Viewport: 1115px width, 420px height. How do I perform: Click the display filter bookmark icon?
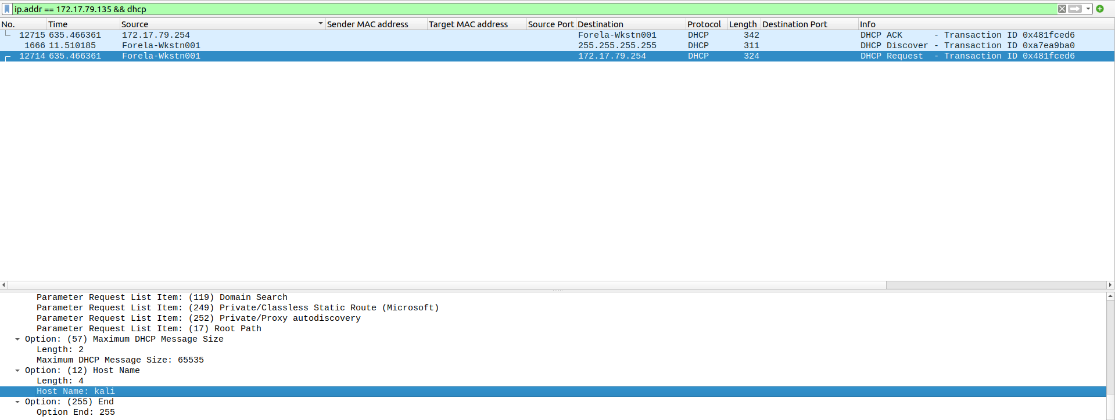(x=7, y=9)
